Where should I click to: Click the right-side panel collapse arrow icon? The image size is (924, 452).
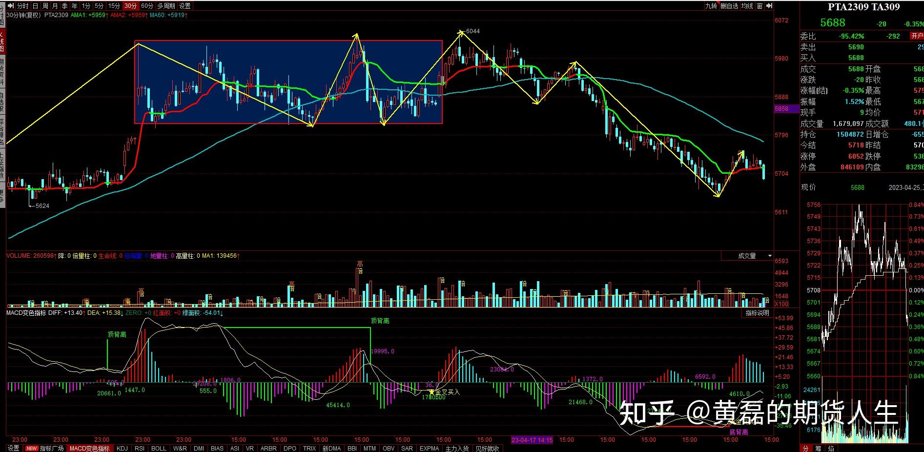(770, 6)
